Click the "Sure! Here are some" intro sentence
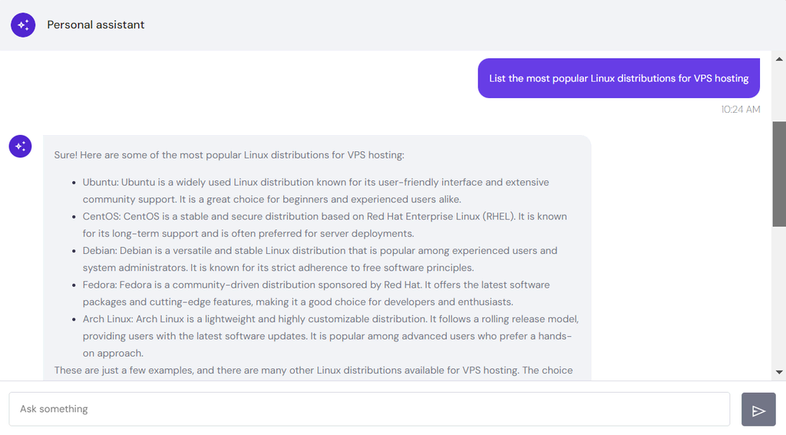 click(x=229, y=155)
